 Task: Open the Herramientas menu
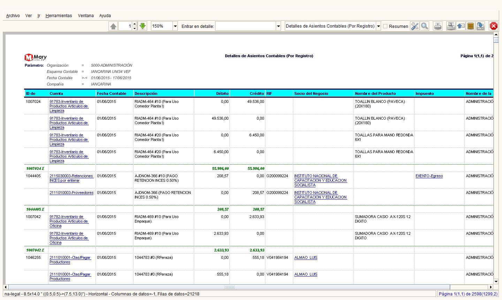[x=59, y=16]
